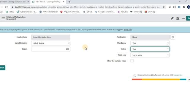Click the response time clock icon

pos(135,75)
